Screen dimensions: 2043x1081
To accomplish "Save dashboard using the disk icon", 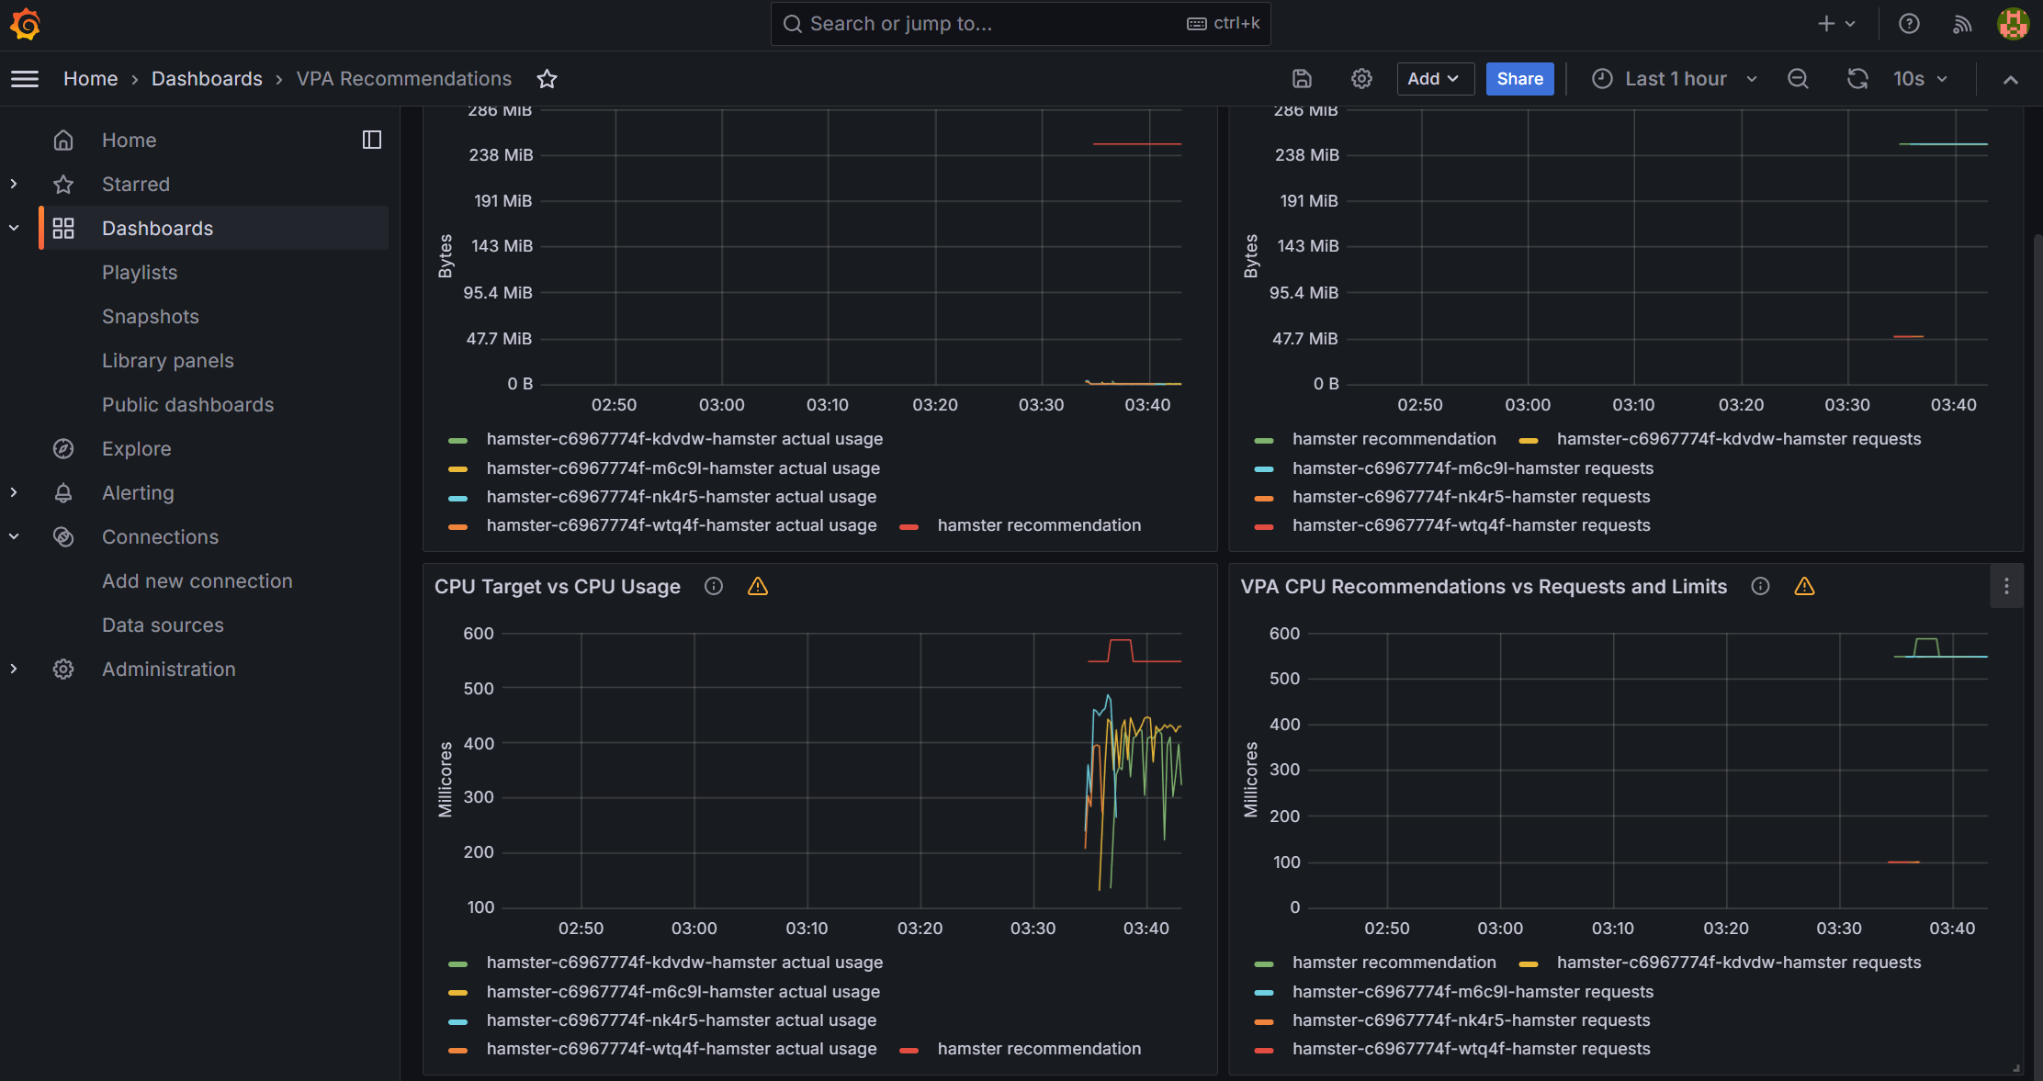I will 1302,79.
